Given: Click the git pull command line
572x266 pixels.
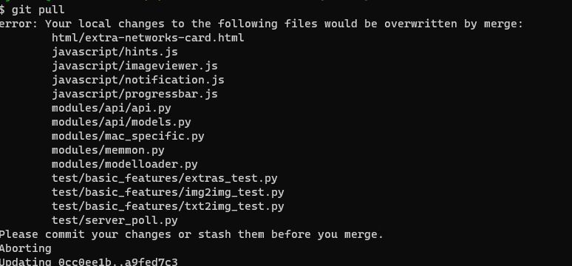Looking at the screenshot, I should point(32,10).
